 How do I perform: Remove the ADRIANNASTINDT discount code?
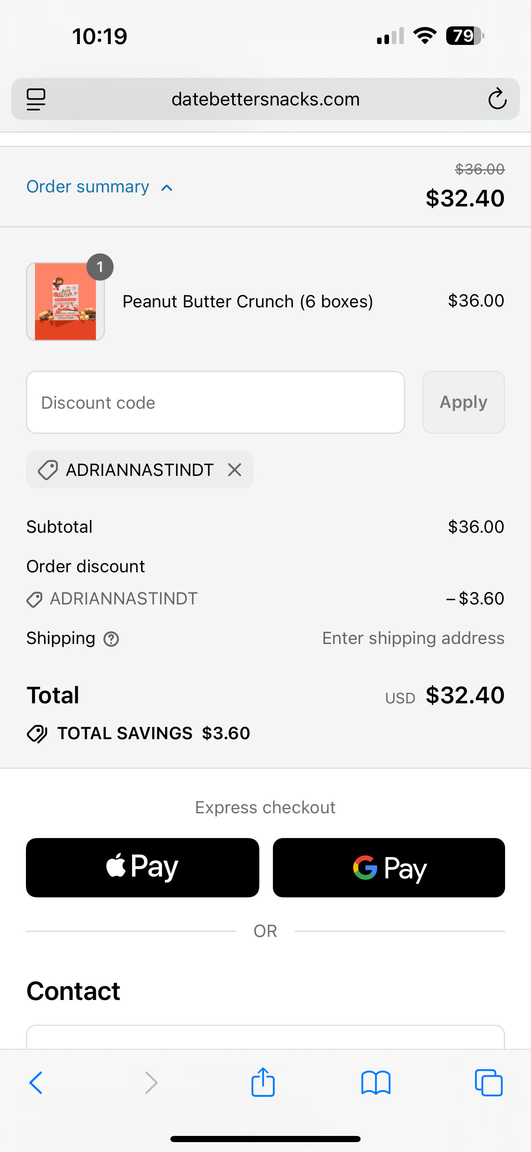235,470
